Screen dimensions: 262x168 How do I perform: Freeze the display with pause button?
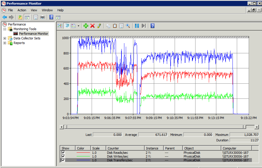click(x=137, y=26)
